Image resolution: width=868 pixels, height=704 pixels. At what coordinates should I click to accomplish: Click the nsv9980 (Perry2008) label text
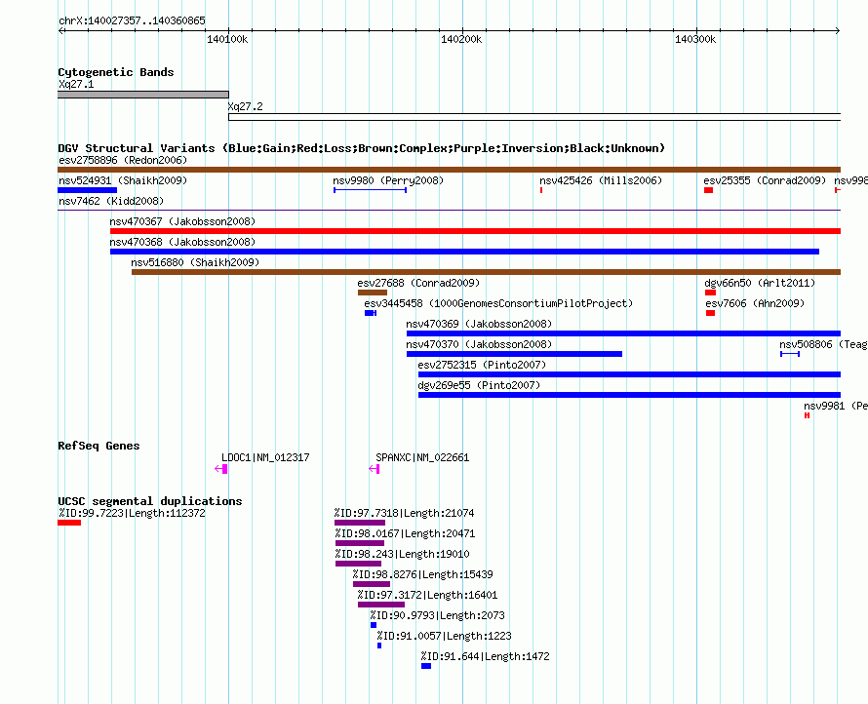[x=388, y=181]
